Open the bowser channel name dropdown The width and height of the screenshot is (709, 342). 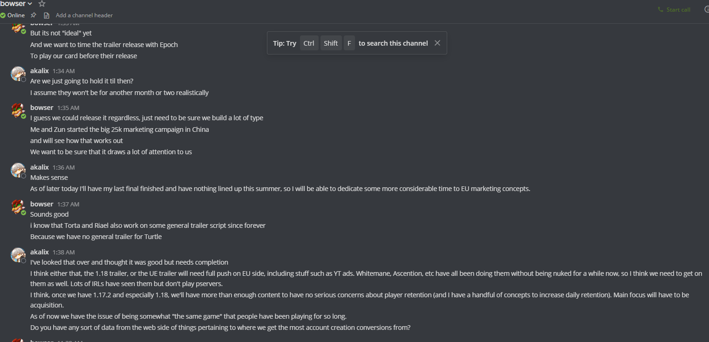16,4
